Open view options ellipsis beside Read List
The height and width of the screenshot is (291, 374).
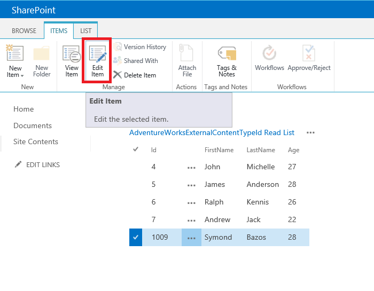click(x=310, y=132)
